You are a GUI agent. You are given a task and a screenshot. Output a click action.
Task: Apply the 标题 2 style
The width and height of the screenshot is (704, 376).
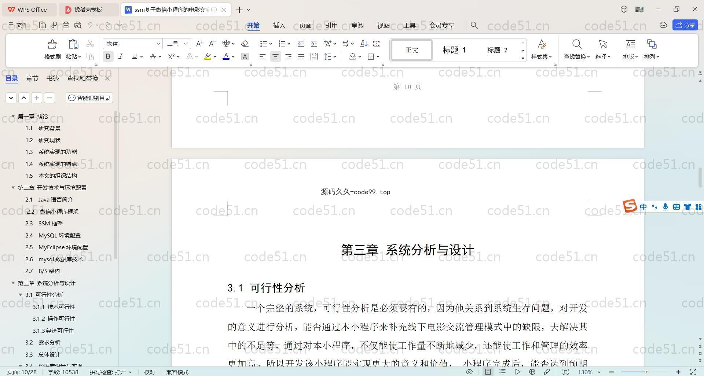(x=497, y=50)
